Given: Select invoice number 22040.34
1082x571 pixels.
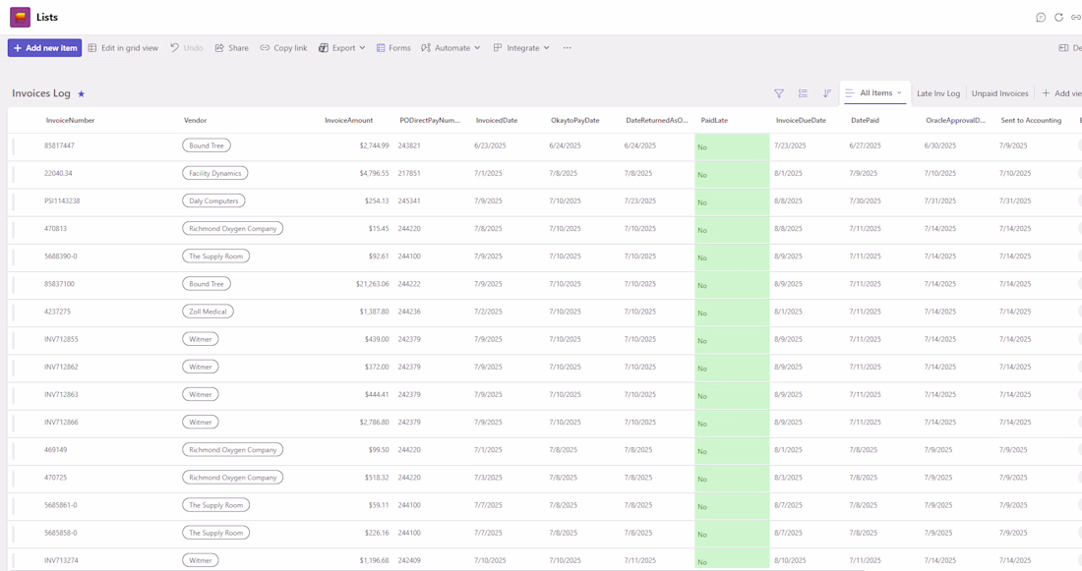Looking at the screenshot, I should tap(58, 173).
